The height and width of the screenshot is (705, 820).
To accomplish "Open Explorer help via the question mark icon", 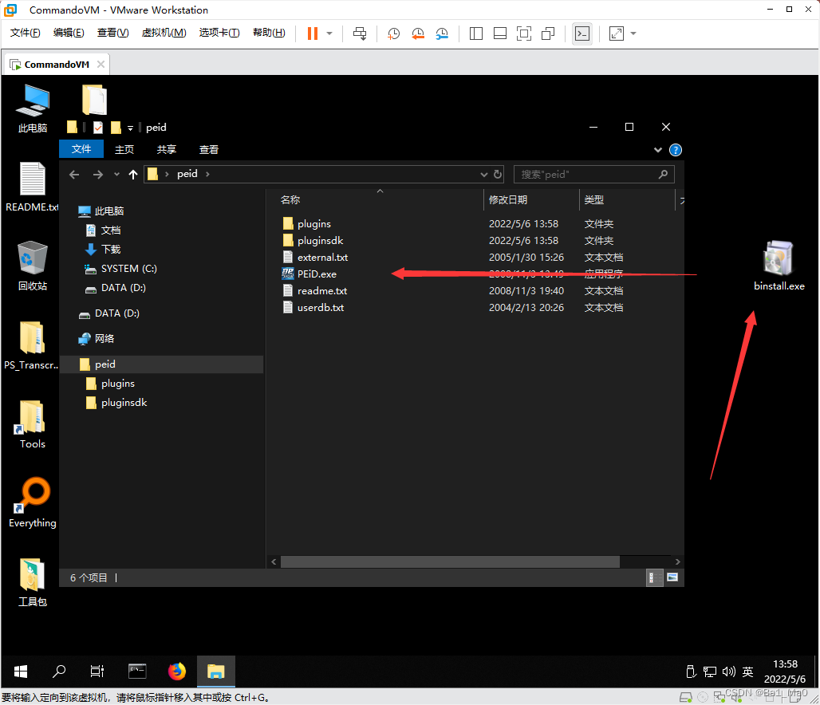I will tap(676, 150).
